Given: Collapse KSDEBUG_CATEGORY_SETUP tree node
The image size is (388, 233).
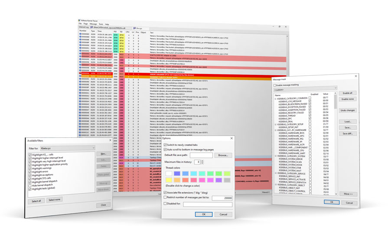Looking at the screenshot, I should point(275,125).
